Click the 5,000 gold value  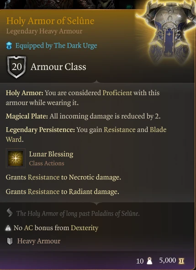168,260
